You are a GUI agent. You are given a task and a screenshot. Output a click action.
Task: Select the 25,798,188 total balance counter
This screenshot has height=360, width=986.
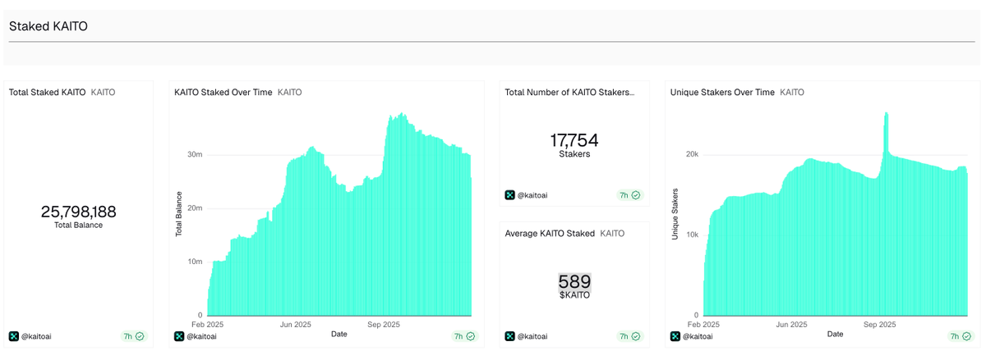(x=78, y=212)
